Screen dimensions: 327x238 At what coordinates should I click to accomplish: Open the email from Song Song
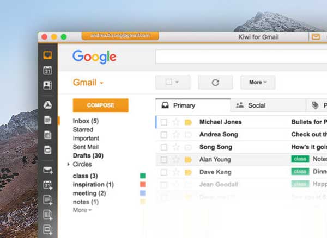(x=241, y=147)
